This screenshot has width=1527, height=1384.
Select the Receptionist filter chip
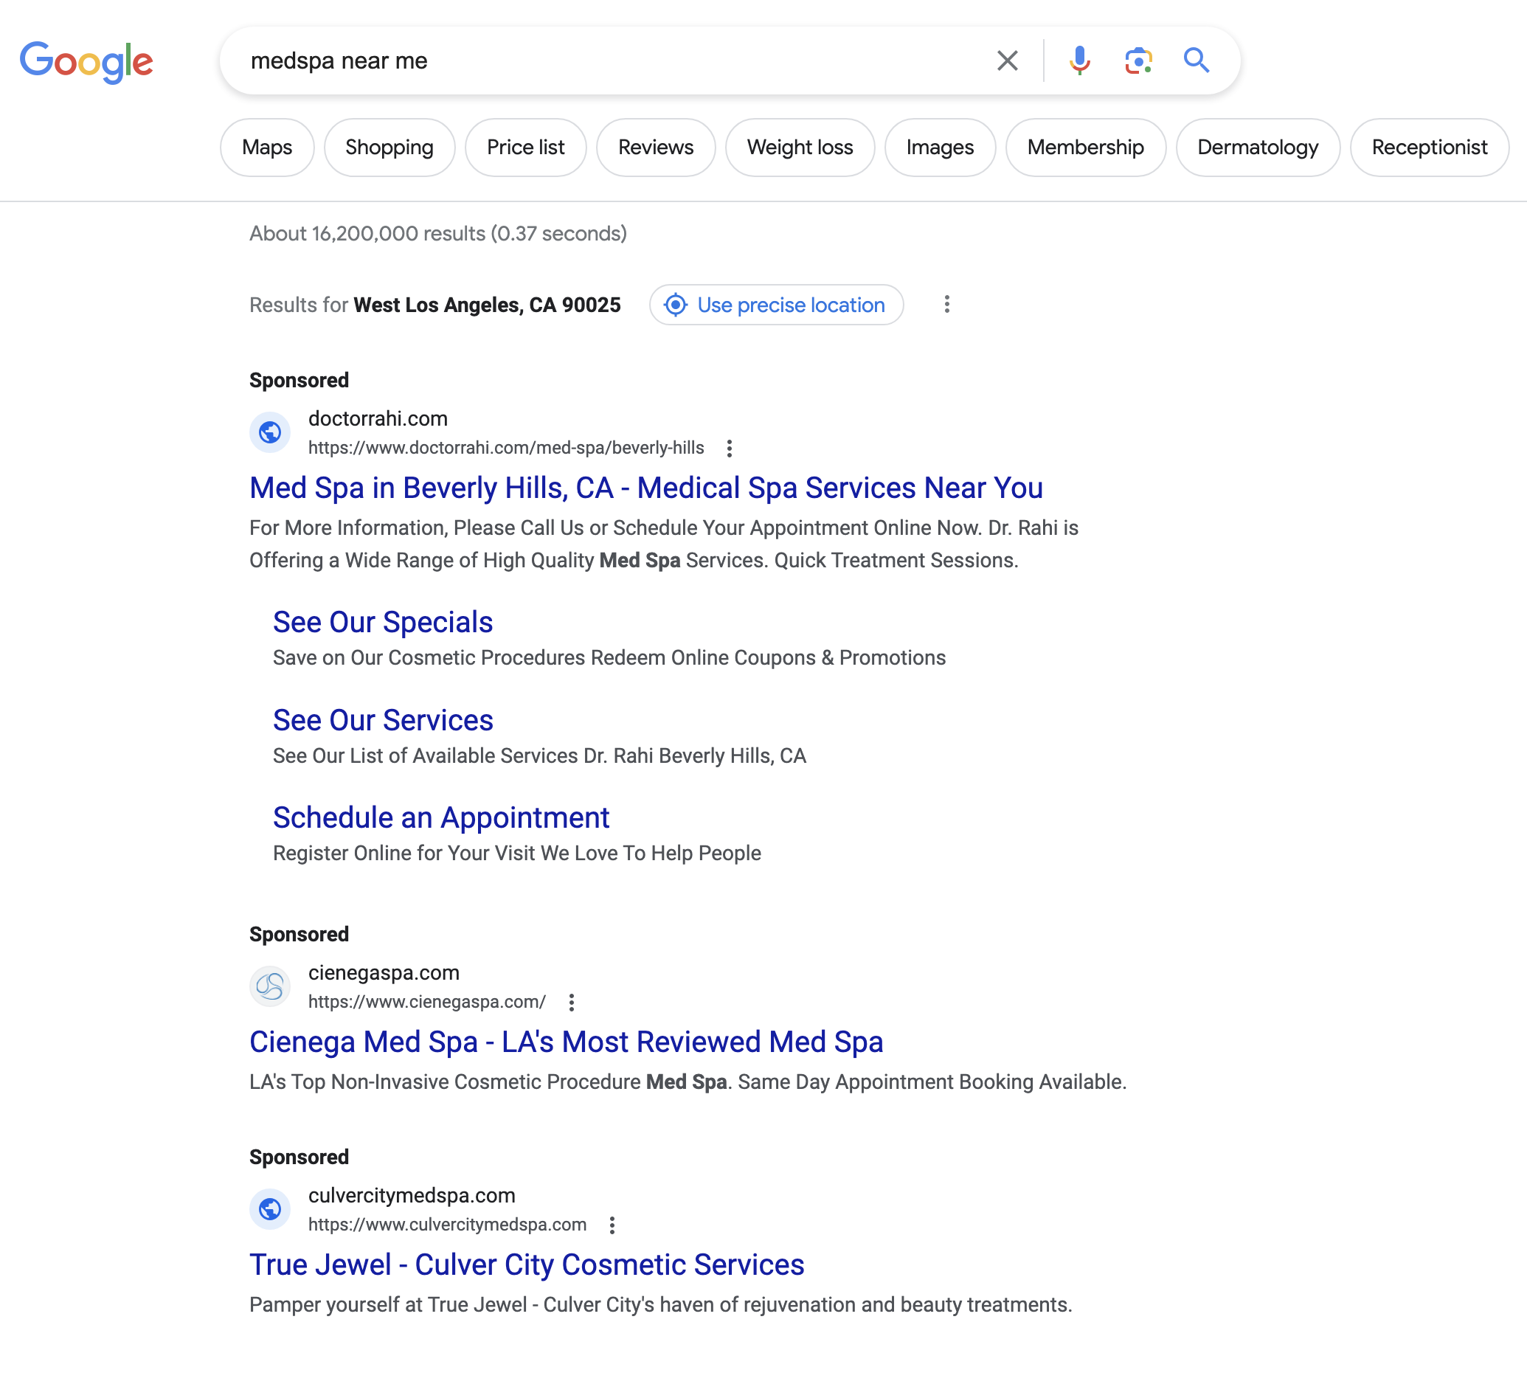[x=1430, y=148]
